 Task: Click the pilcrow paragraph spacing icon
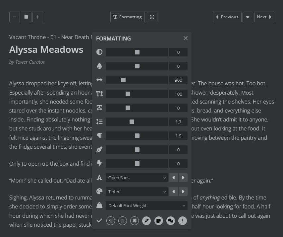click(99, 135)
